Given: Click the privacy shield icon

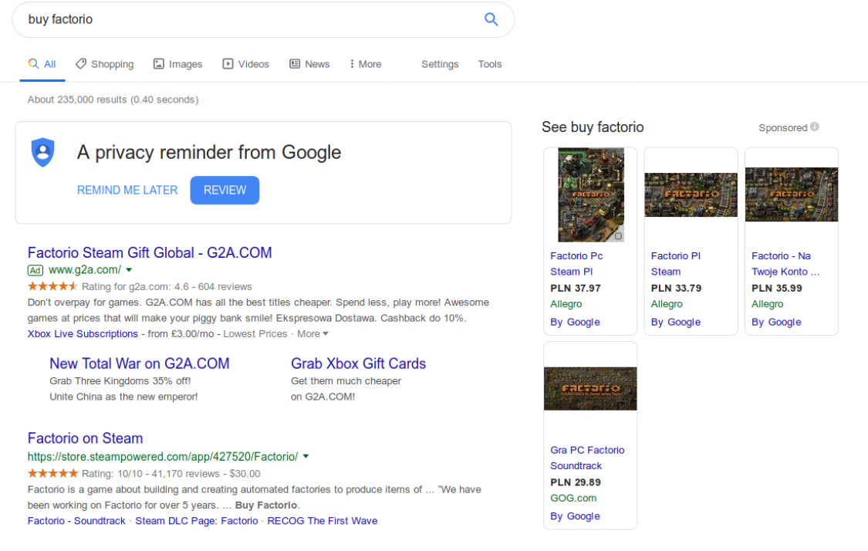Looking at the screenshot, I should coord(42,152).
